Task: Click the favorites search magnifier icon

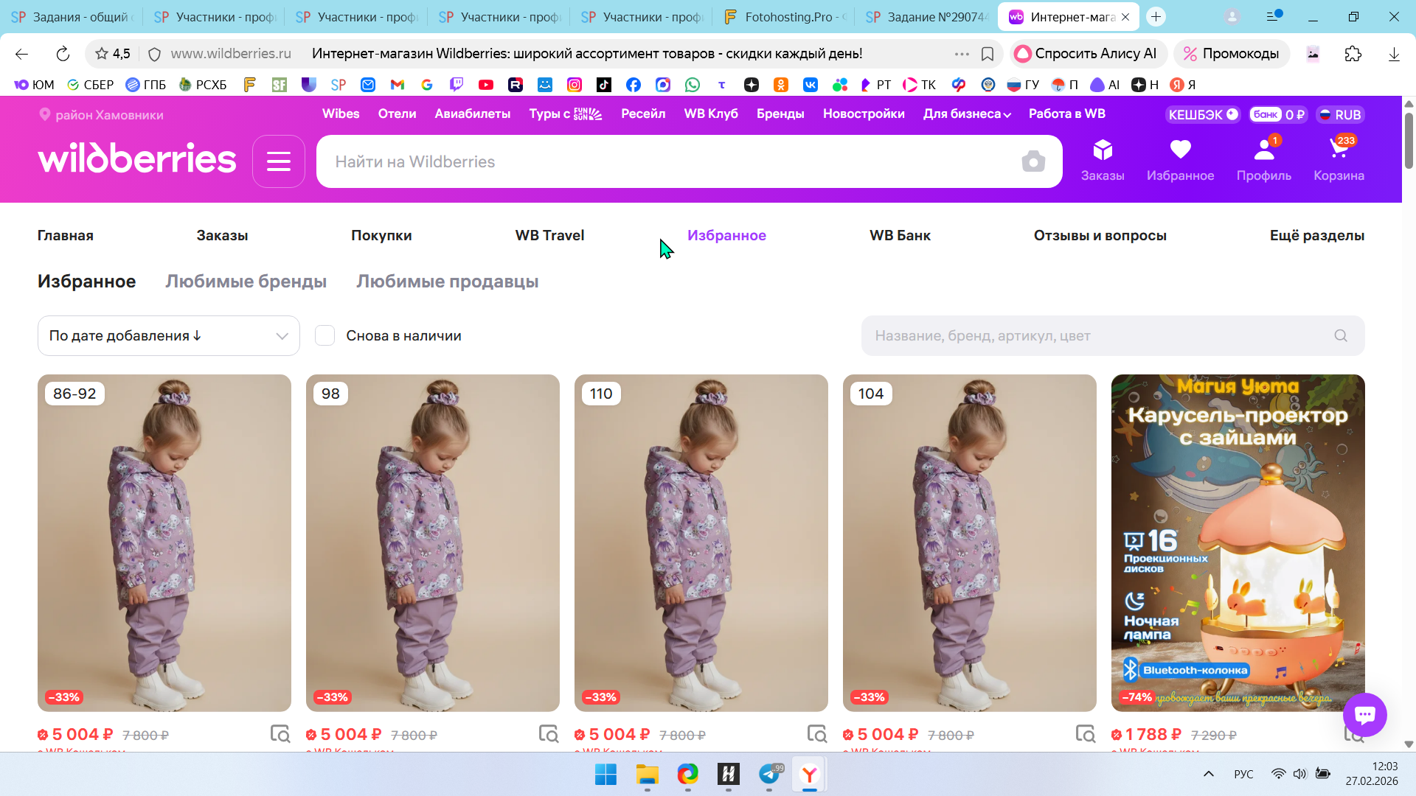Action: [x=1341, y=336]
